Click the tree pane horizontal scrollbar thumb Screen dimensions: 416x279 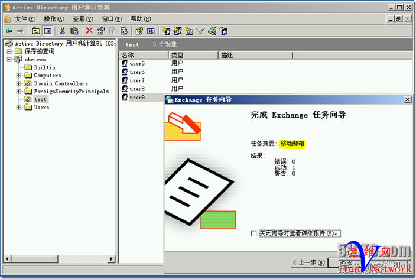tap(35, 259)
